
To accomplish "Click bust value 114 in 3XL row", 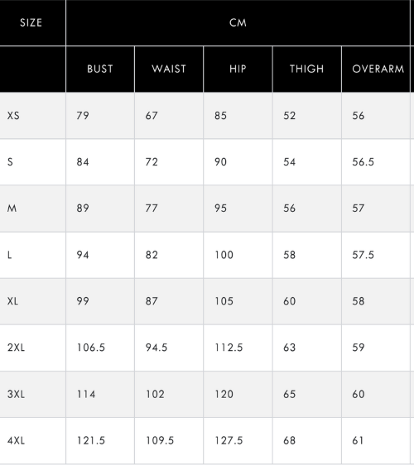I will 86,394.
